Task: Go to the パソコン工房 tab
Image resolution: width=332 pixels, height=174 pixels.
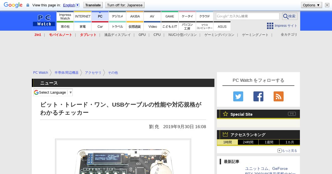Action: 187,26
